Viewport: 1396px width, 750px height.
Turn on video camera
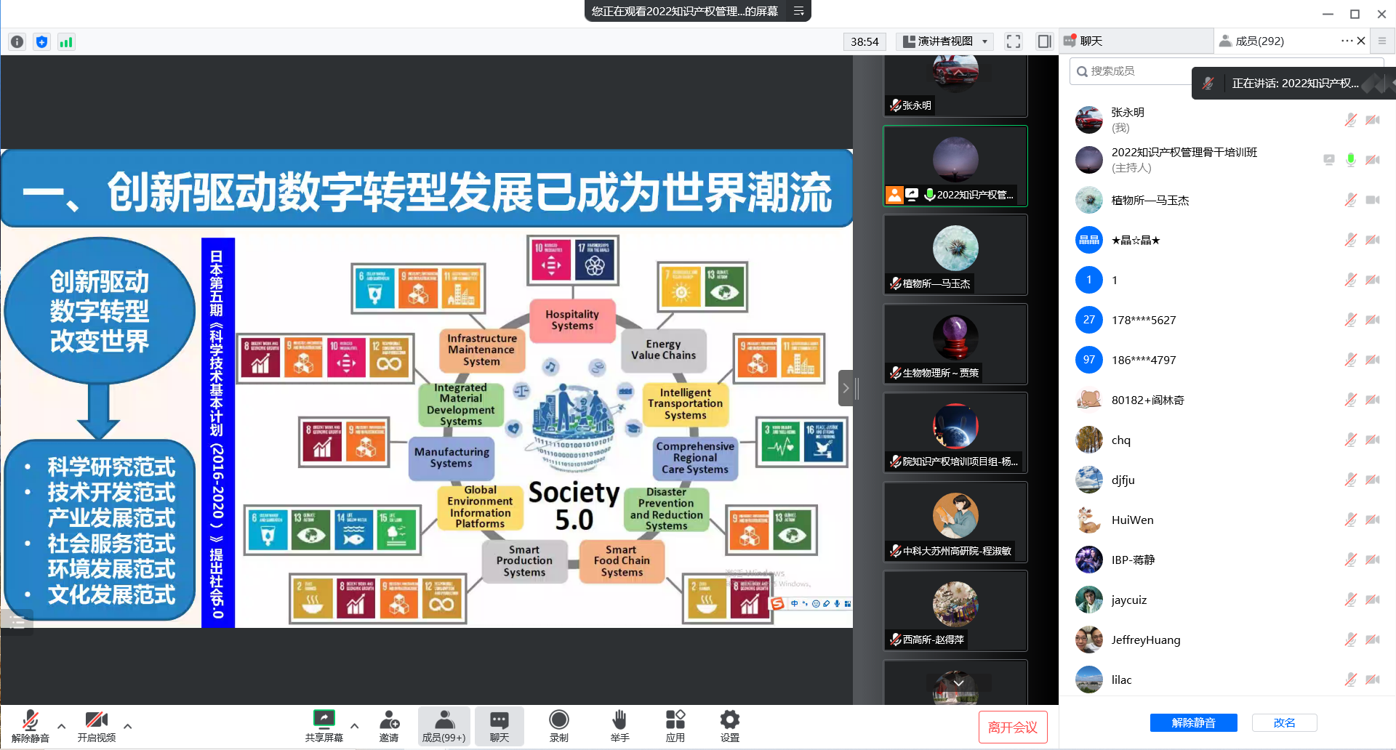97,725
